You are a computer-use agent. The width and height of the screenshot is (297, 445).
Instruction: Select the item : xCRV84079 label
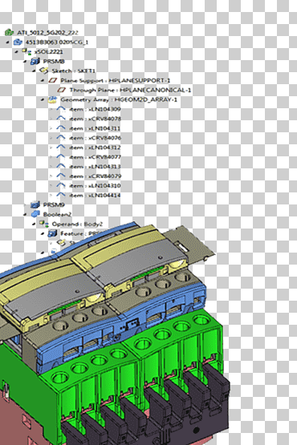tap(95, 176)
